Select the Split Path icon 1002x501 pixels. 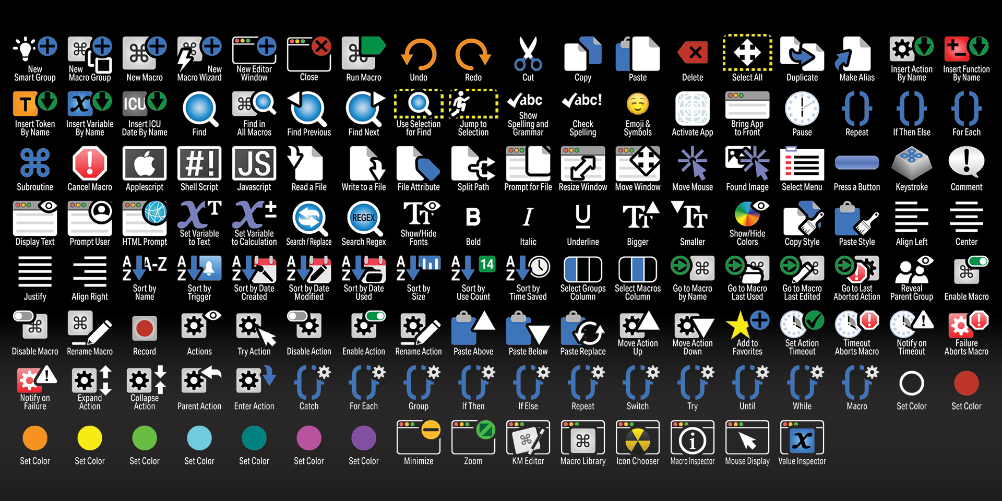click(x=473, y=163)
